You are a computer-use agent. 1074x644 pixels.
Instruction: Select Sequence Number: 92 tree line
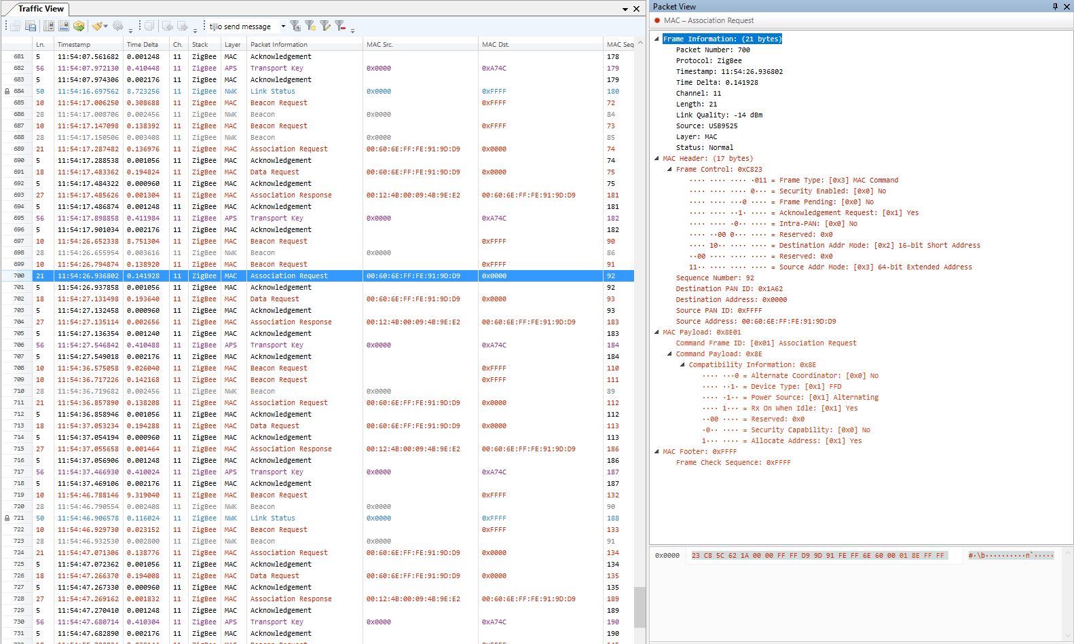[x=715, y=278]
